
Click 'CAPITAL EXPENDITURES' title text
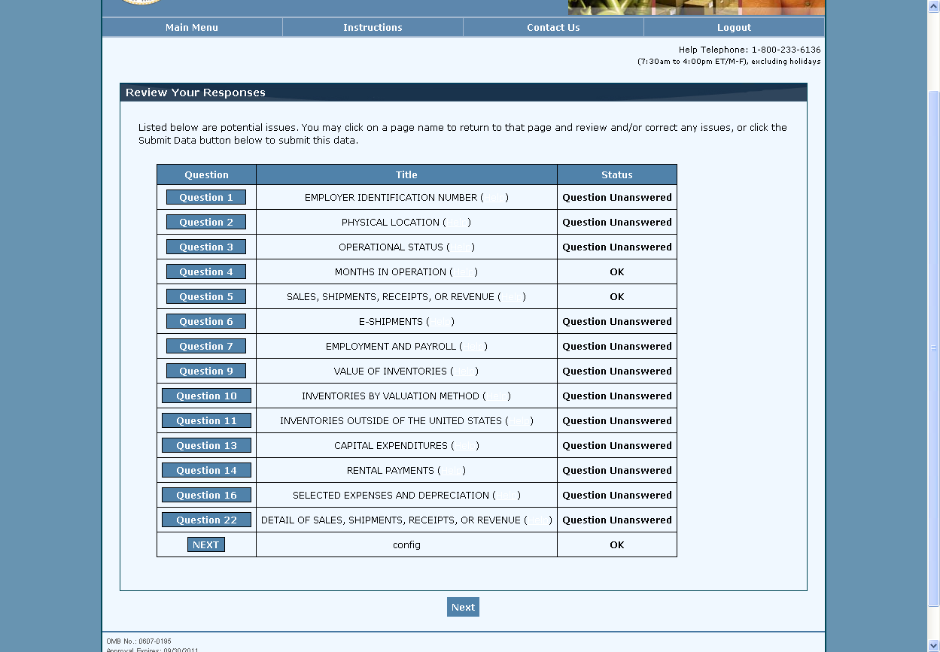pyautogui.click(x=391, y=445)
